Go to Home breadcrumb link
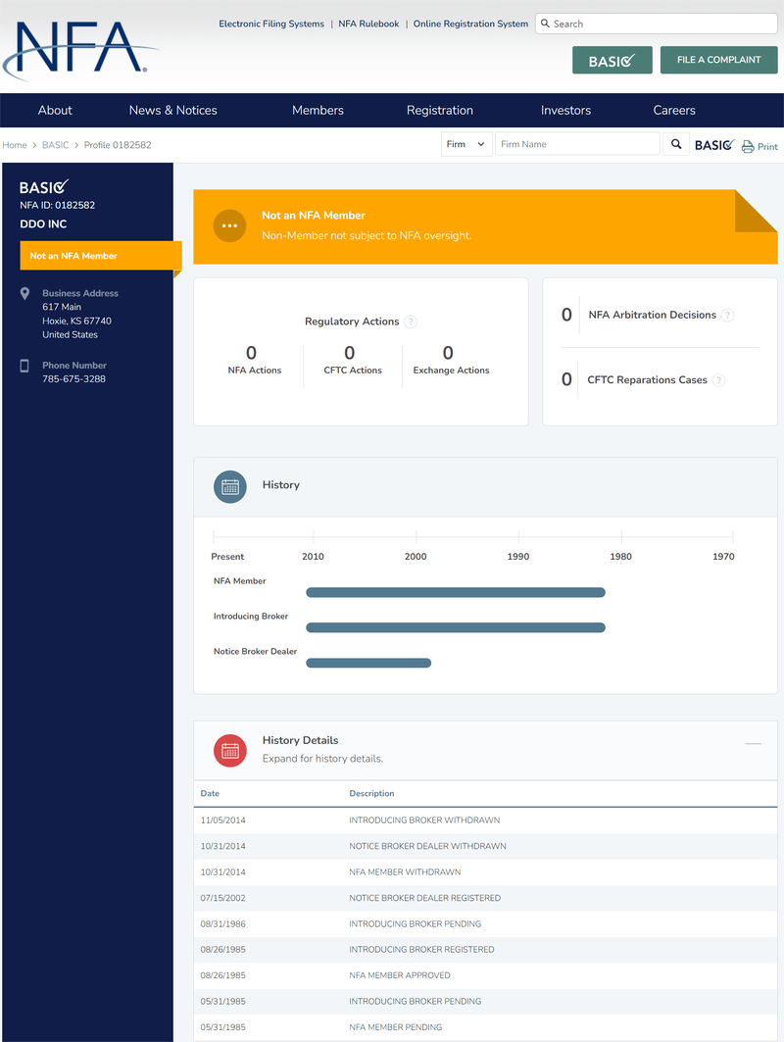The image size is (784, 1042). [x=15, y=145]
